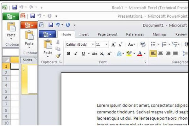Open the blue Word File button
189x126 pixels.
[47, 34]
